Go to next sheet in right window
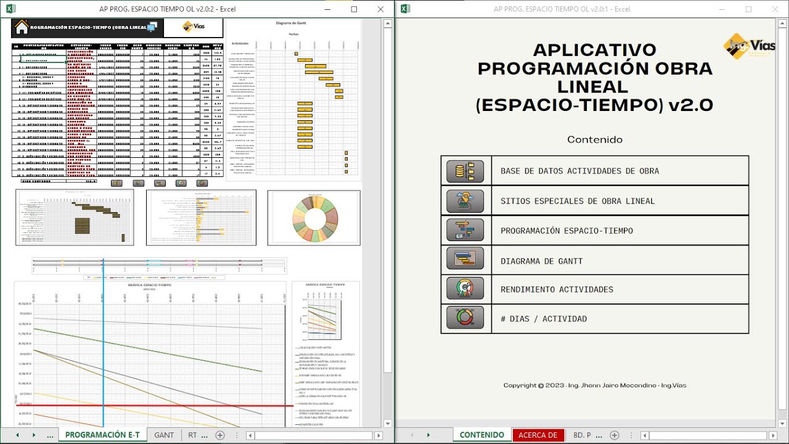 pos(428,435)
